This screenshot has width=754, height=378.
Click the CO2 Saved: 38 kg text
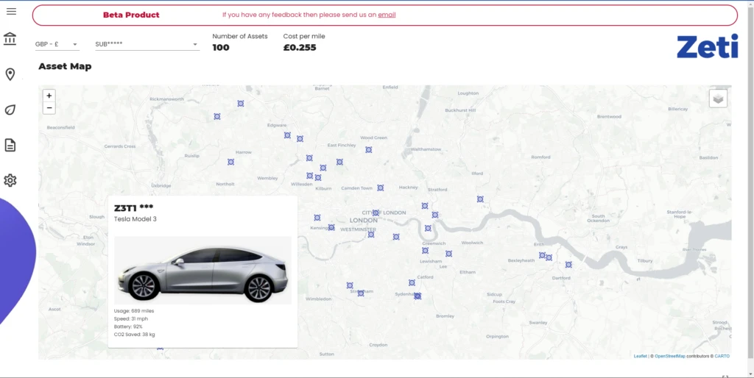point(134,335)
